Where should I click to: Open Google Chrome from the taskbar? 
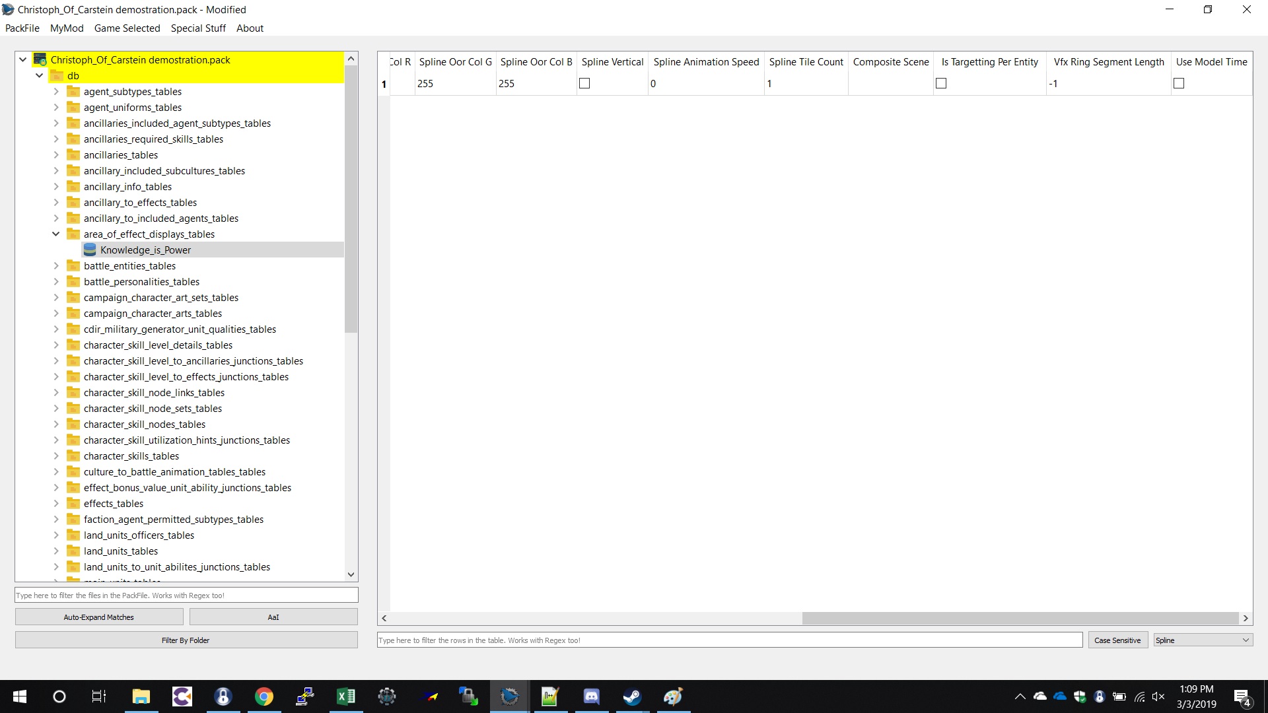264,696
